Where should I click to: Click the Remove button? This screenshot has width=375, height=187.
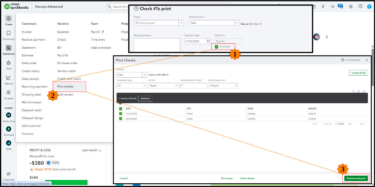[145, 99]
